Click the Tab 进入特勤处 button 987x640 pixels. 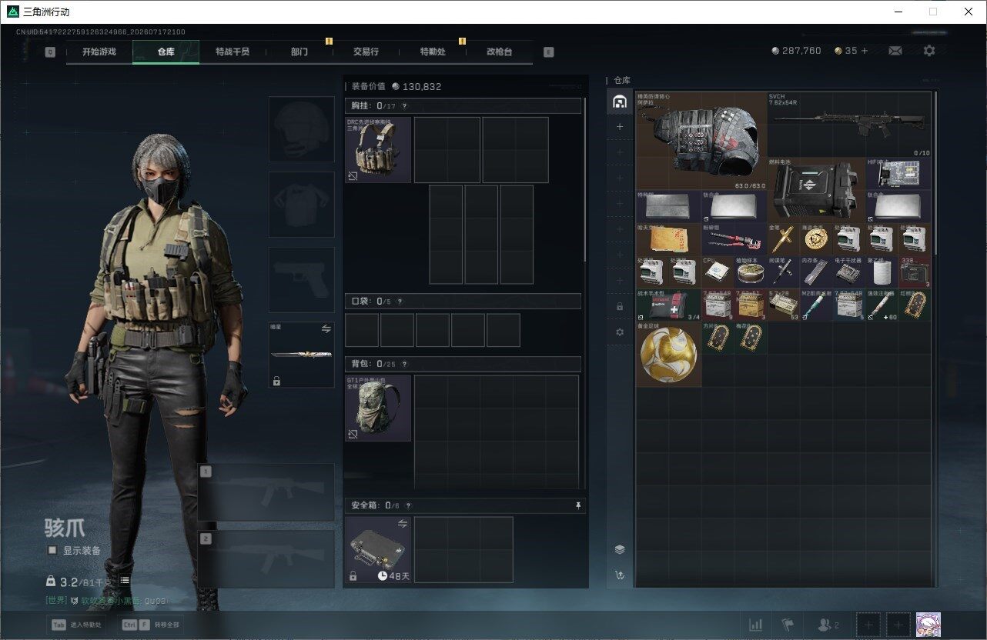click(x=77, y=625)
